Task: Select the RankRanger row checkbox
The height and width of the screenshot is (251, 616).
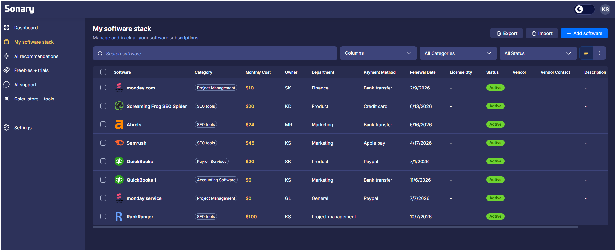Action: [x=103, y=216]
